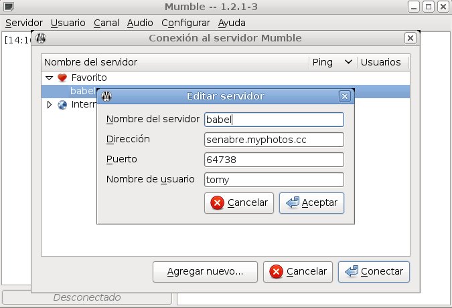
Task: Click Agregar nuevo... button
Action: point(206,271)
